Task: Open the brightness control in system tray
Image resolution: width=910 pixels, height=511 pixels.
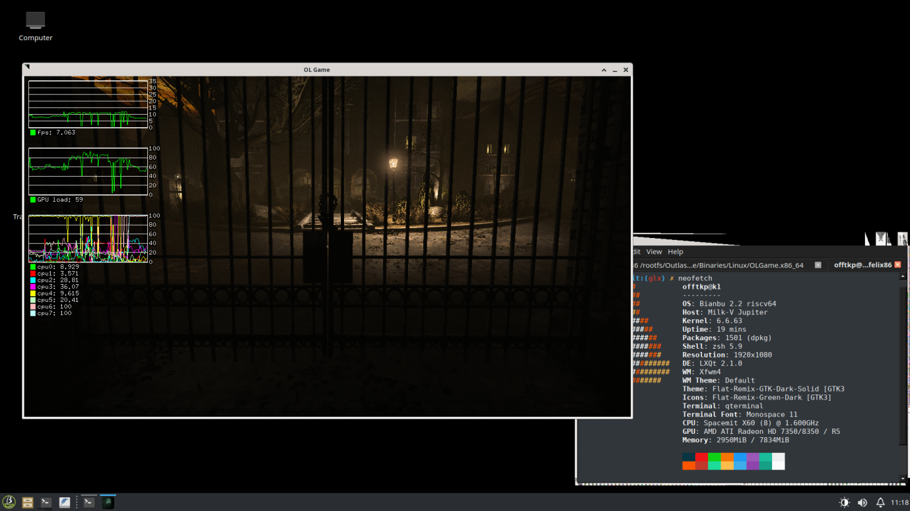Action: [x=844, y=502]
